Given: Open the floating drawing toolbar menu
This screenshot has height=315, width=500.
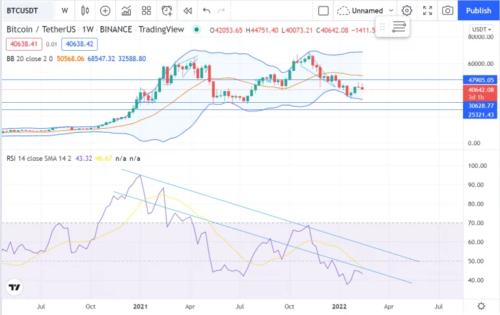Looking at the screenshot, I should (x=398, y=27).
